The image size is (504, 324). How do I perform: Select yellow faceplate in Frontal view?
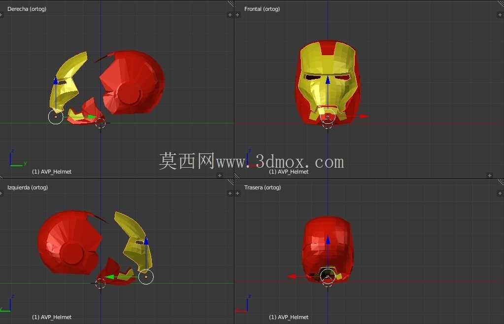328,64
